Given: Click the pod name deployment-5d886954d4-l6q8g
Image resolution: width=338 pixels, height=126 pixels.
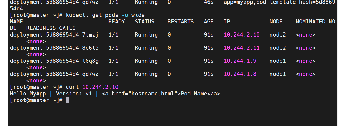Looking at the screenshot, I should [x=54, y=61].
